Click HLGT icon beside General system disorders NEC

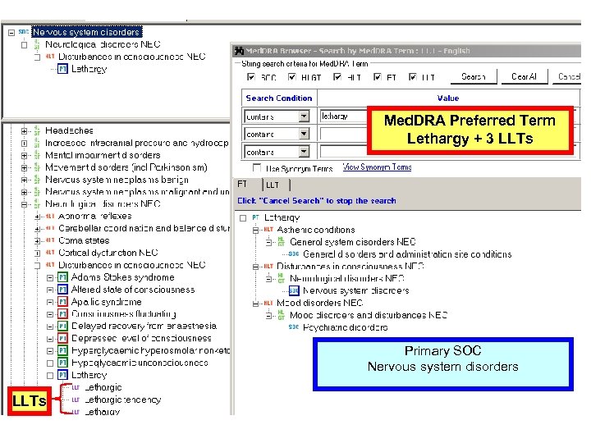pyautogui.click(x=282, y=242)
